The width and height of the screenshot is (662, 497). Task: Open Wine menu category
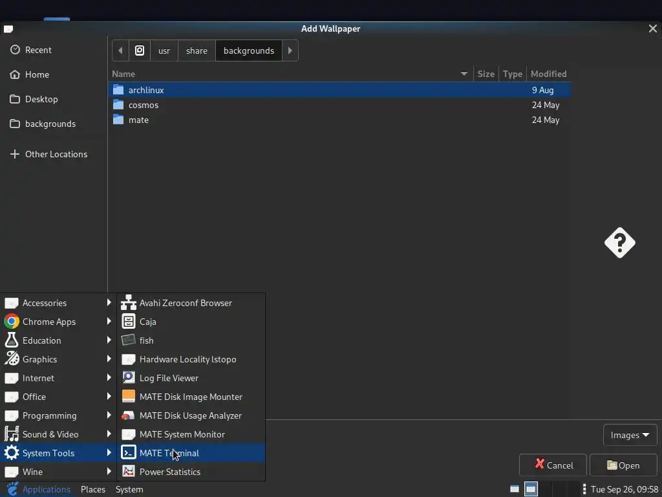pos(58,472)
